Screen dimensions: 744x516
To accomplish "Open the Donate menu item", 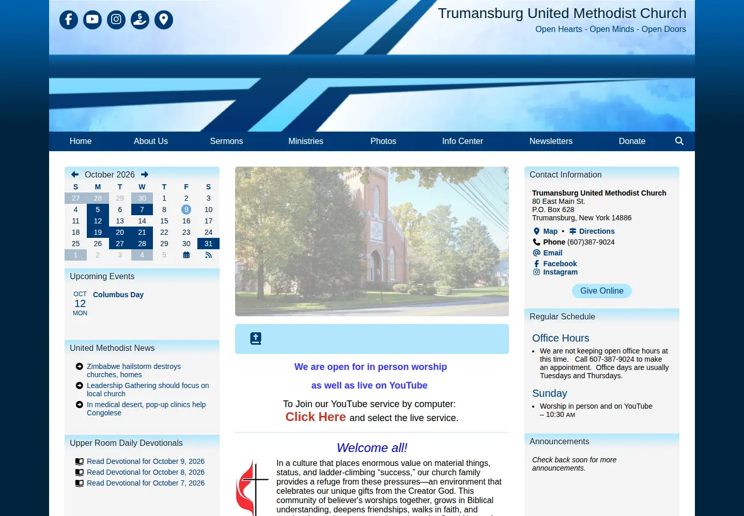I will pyautogui.click(x=632, y=141).
